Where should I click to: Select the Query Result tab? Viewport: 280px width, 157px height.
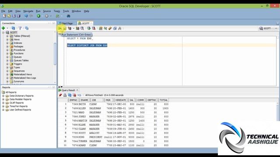coord(68,90)
